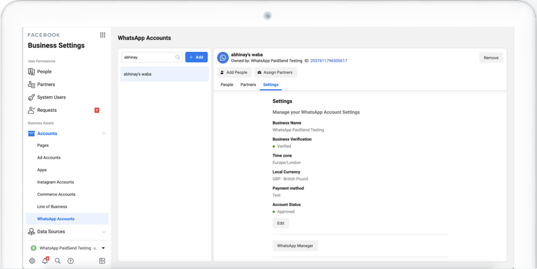
Task: Select the Settings tab
Action: 271,84
